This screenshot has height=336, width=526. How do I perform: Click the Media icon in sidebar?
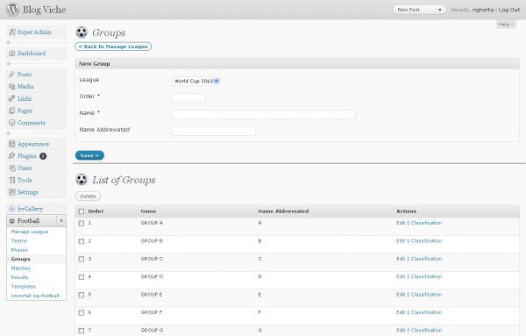click(12, 86)
